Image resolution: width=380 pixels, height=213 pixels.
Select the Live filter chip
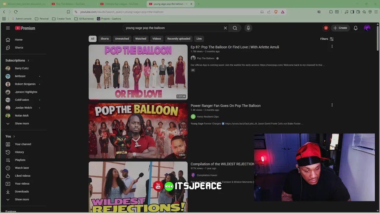click(x=199, y=39)
